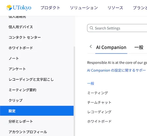Open the プロダクト menu
The width and height of the screenshot is (147, 136).
(50, 8)
